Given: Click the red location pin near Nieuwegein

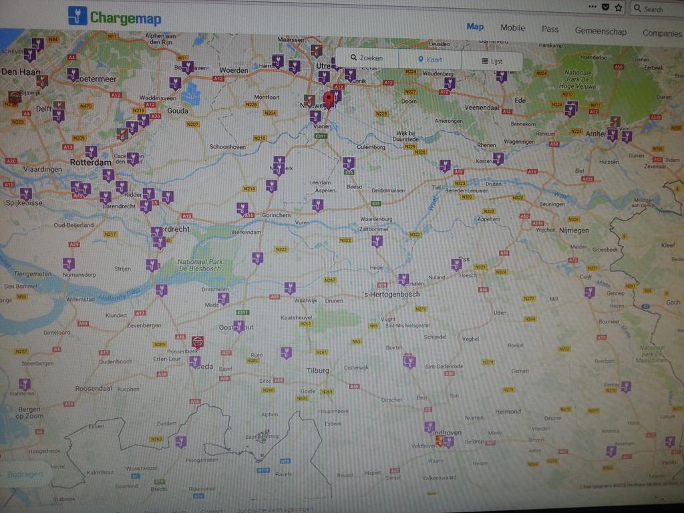Looking at the screenshot, I should coord(329,100).
